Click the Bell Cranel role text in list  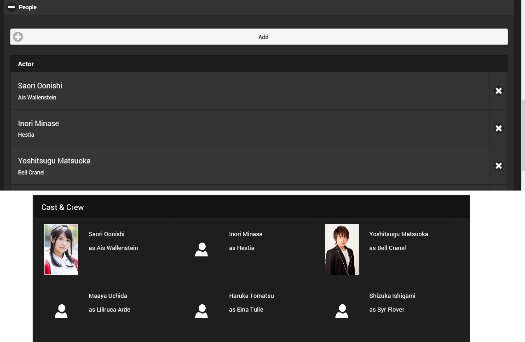point(31,173)
